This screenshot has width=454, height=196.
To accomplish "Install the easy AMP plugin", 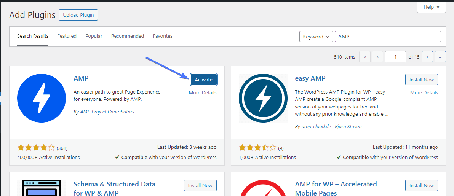I will pos(422,80).
